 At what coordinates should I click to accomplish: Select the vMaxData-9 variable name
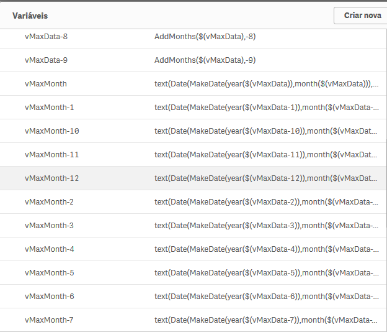47,60
